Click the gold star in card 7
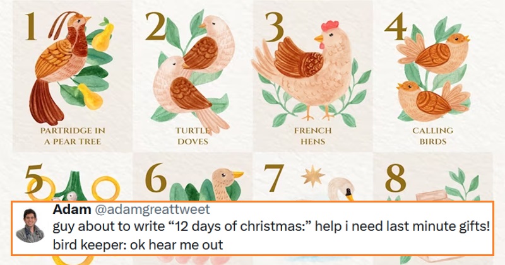The image size is (505, 265). click(x=312, y=175)
